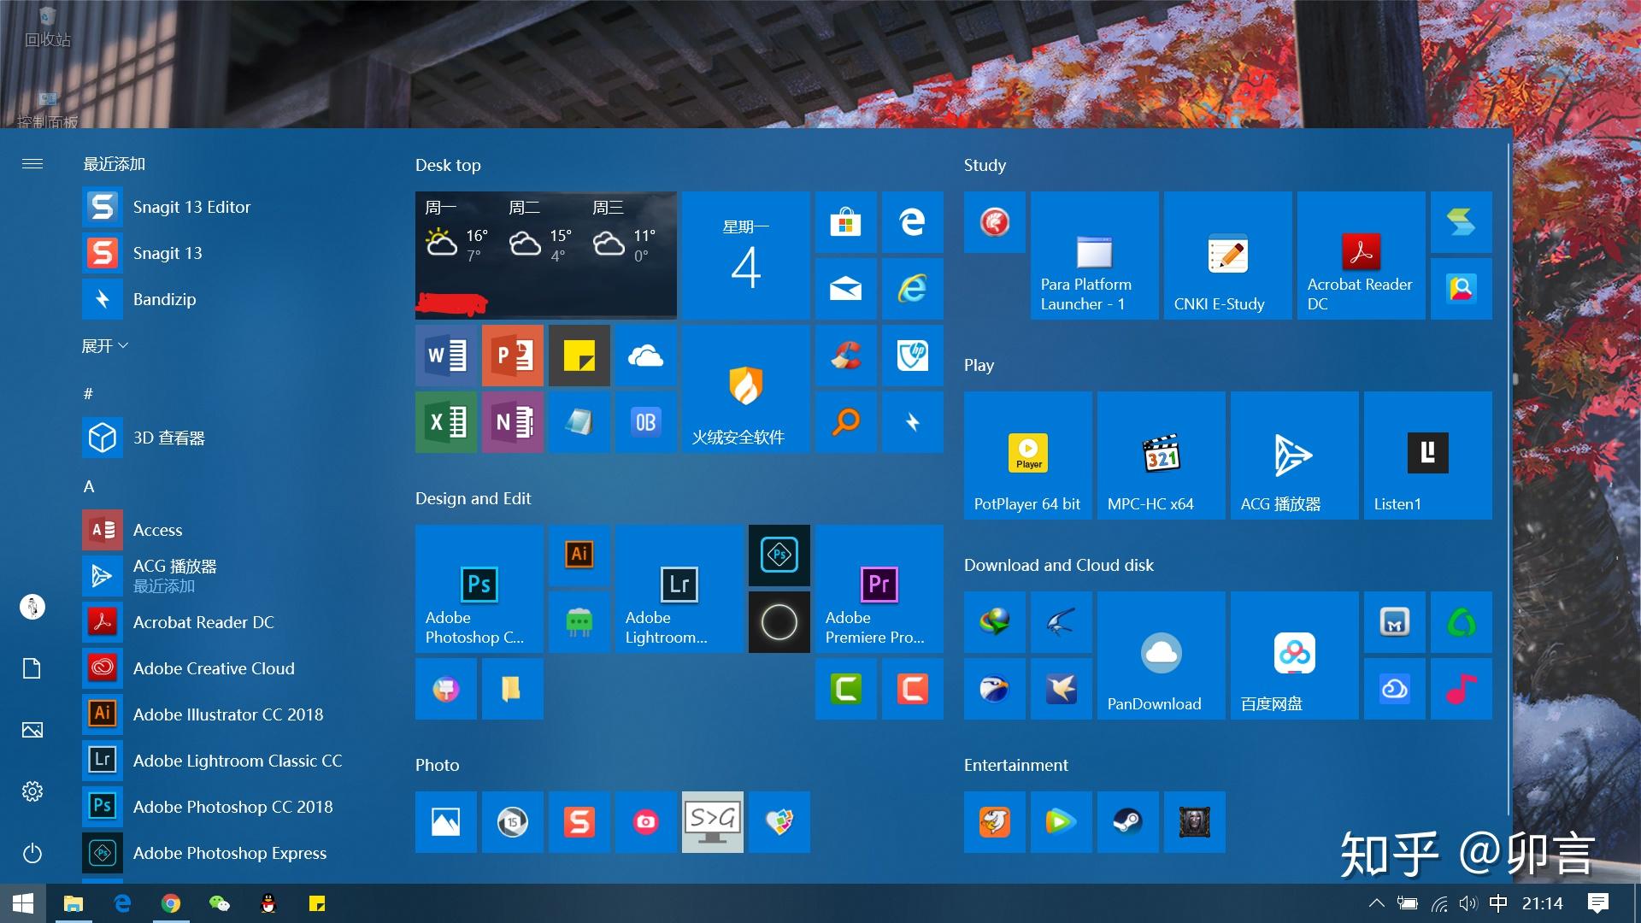1641x923 pixels.
Task: Expand the recently added list with 展开
Action: pyautogui.click(x=104, y=346)
